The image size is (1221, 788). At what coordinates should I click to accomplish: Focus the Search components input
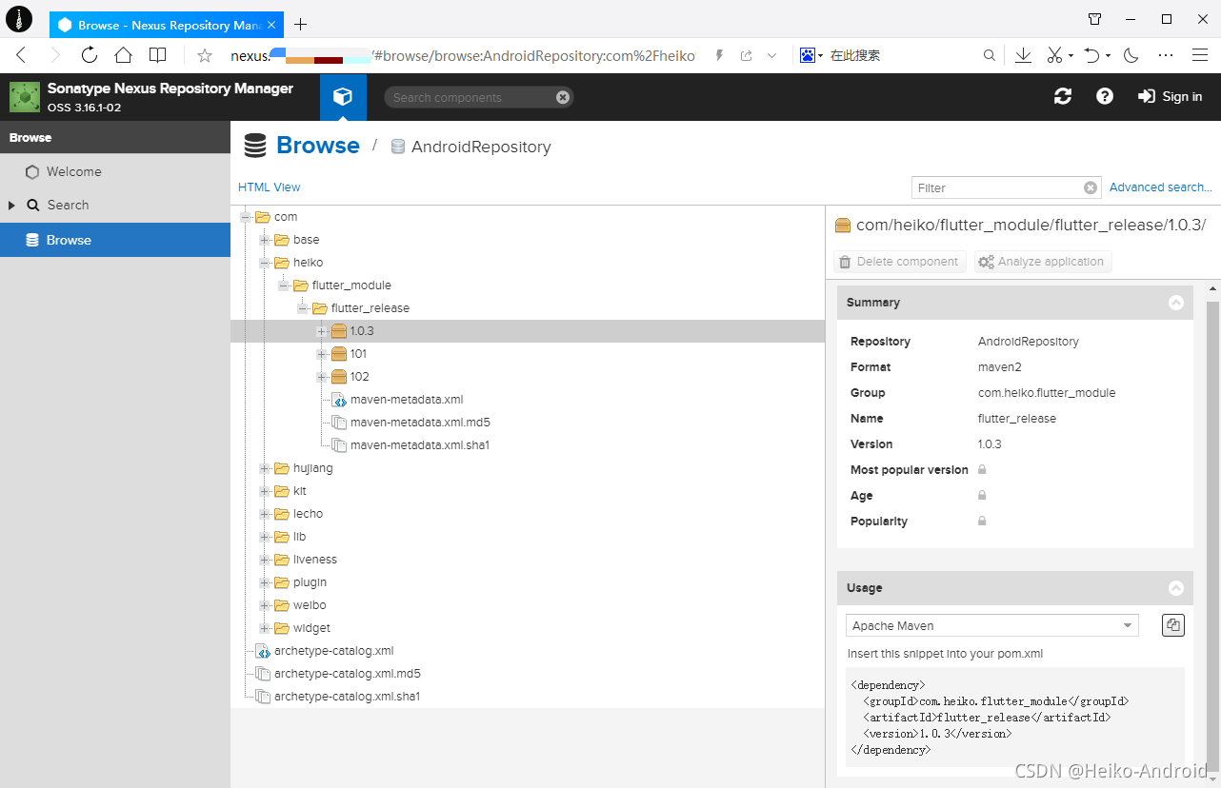471,97
